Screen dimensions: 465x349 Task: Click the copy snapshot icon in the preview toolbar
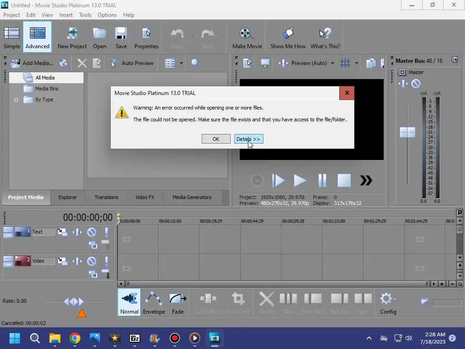(371, 63)
